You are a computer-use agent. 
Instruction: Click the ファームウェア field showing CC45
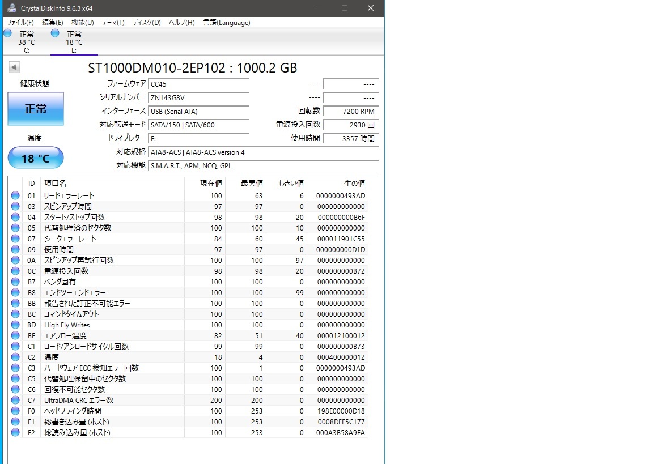198,84
